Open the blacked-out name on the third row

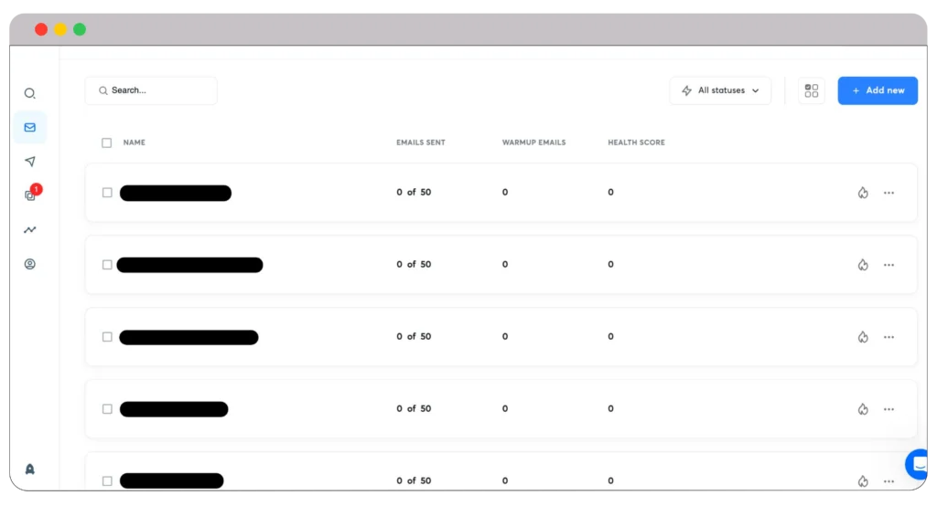tap(188, 336)
